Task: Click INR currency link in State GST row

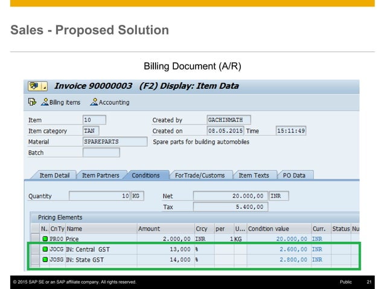Action: [x=317, y=259]
